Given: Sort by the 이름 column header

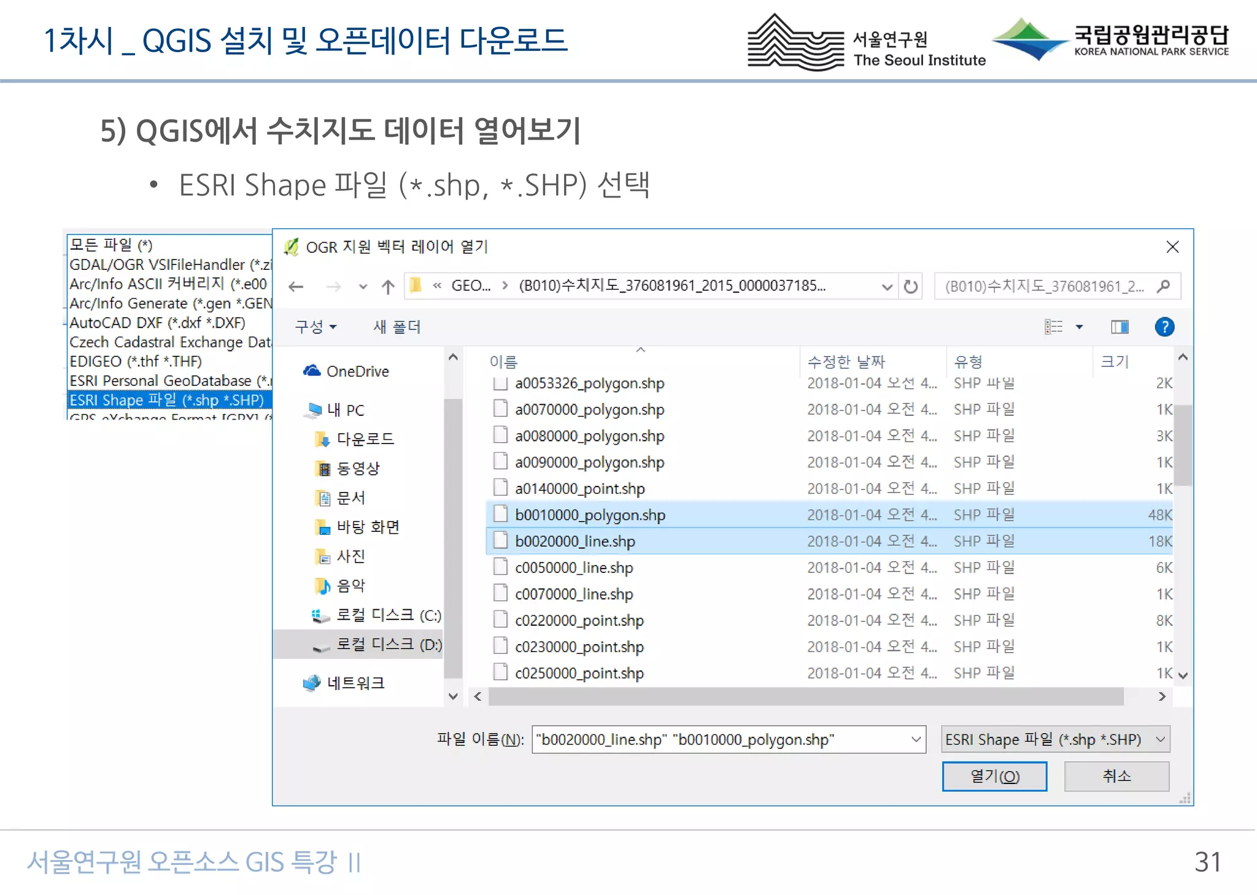Looking at the screenshot, I should click(503, 362).
